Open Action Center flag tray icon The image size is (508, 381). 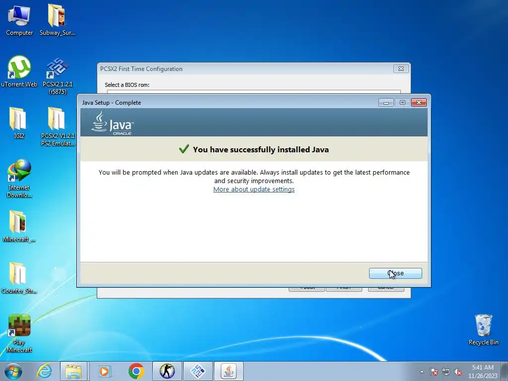(434, 372)
